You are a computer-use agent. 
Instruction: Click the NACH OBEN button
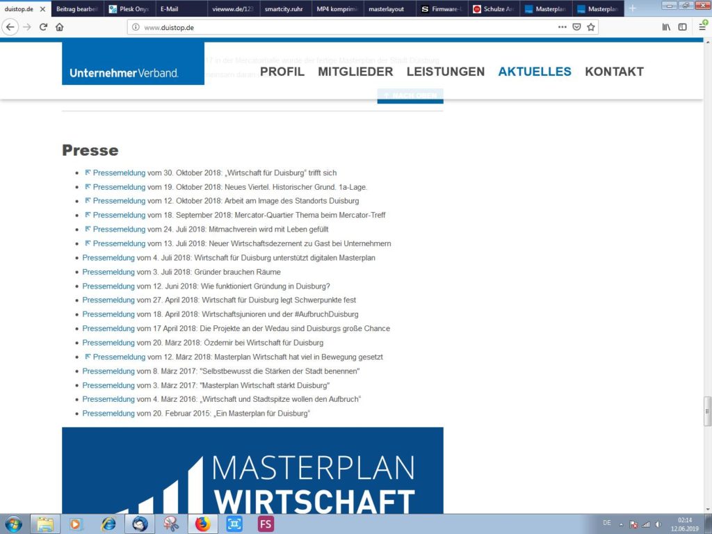410,96
